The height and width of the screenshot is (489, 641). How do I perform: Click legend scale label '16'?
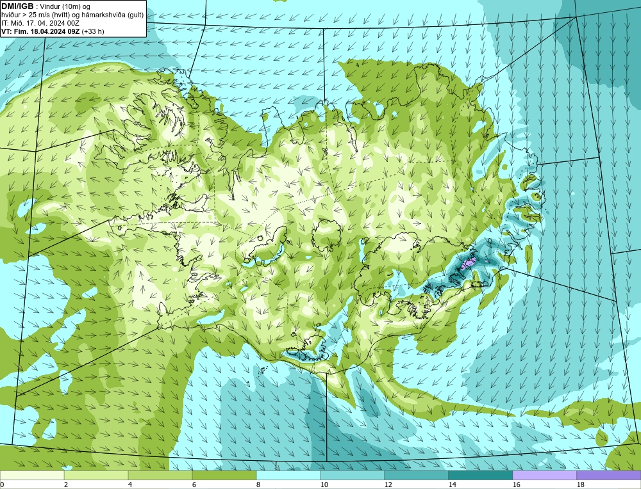(x=516, y=485)
